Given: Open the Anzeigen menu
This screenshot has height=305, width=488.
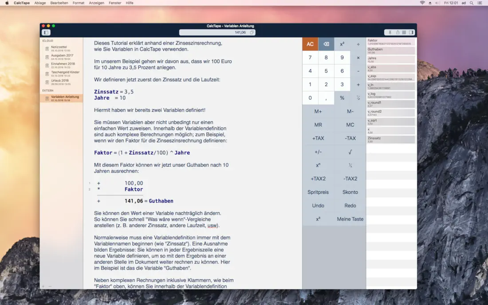Looking at the screenshot, I should coord(96,3).
